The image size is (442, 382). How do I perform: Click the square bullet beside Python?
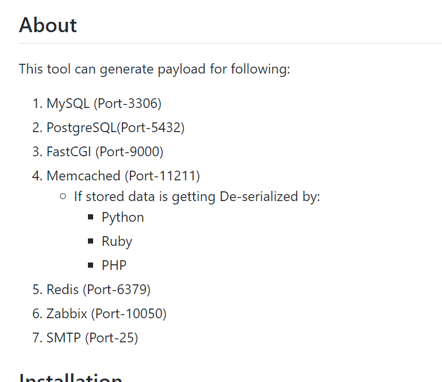(90, 217)
